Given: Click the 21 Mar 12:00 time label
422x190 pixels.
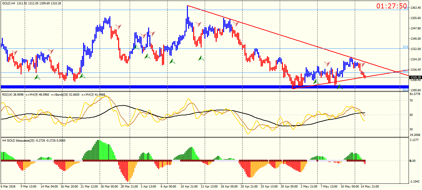Looking at the screenshot, I should click(x=90, y=187).
